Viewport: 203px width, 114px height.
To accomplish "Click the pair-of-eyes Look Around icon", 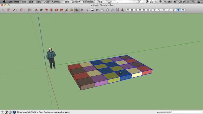I will (x=97, y=10).
